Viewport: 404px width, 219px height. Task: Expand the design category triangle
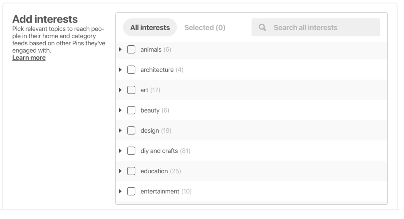[x=120, y=130]
